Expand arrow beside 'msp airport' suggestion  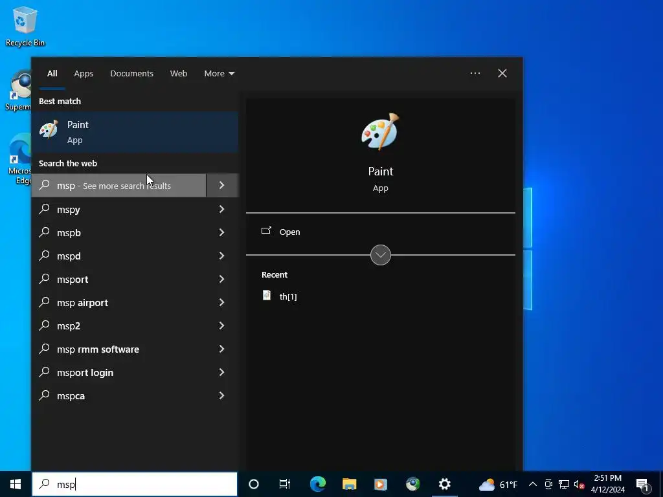point(222,302)
